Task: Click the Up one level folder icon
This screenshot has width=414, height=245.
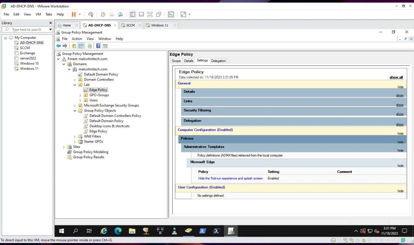Action: pos(74,46)
